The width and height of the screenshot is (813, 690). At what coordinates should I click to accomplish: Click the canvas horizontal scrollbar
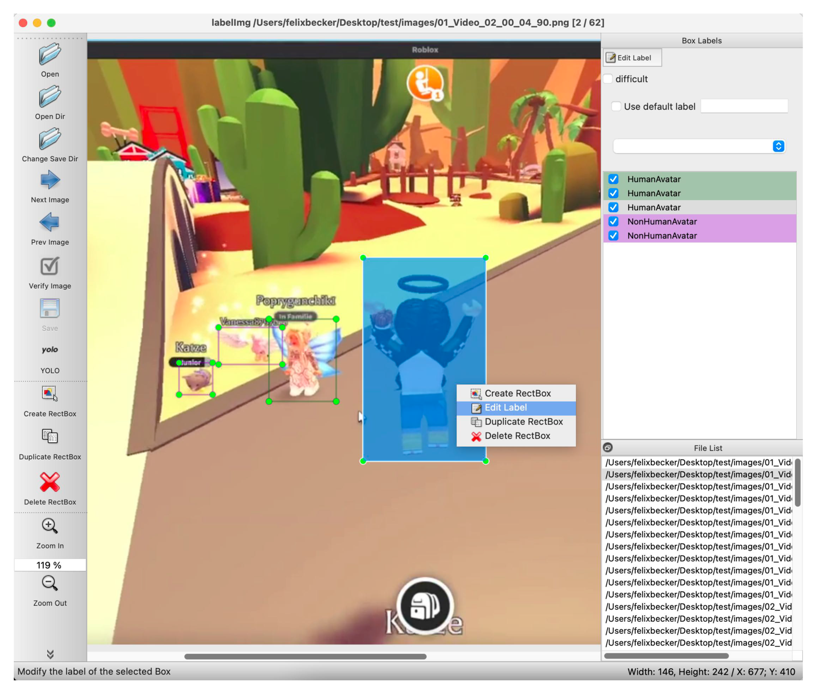point(305,656)
